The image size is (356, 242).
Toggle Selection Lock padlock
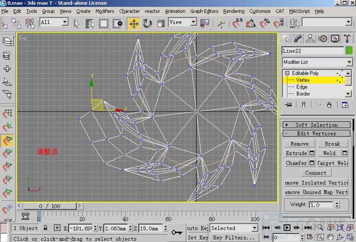point(45,228)
